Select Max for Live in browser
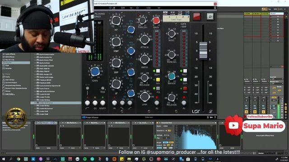The image size is (289, 162). [9, 60]
